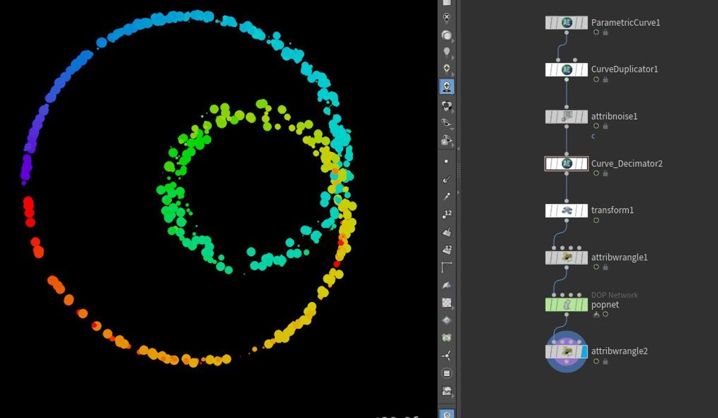Click the light bulb lighting icon in viewport toolbar
Image resolution: width=718 pixels, height=418 pixels.
[x=446, y=53]
